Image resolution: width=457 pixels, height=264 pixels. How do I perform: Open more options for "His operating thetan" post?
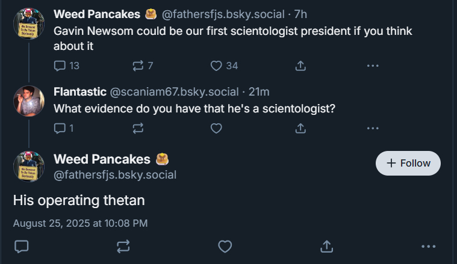[429, 246]
